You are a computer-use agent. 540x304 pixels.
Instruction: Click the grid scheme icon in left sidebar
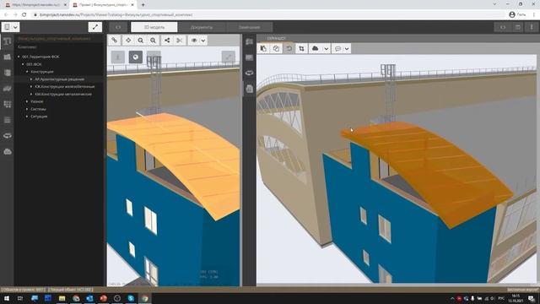point(8,104)
